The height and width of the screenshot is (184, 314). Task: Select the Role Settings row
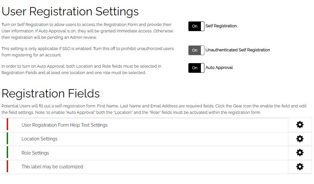(157, 153)
